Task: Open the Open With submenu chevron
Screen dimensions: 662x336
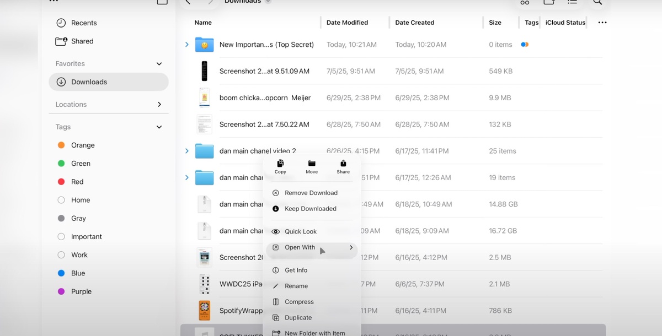Action: [x=351, y=248]
